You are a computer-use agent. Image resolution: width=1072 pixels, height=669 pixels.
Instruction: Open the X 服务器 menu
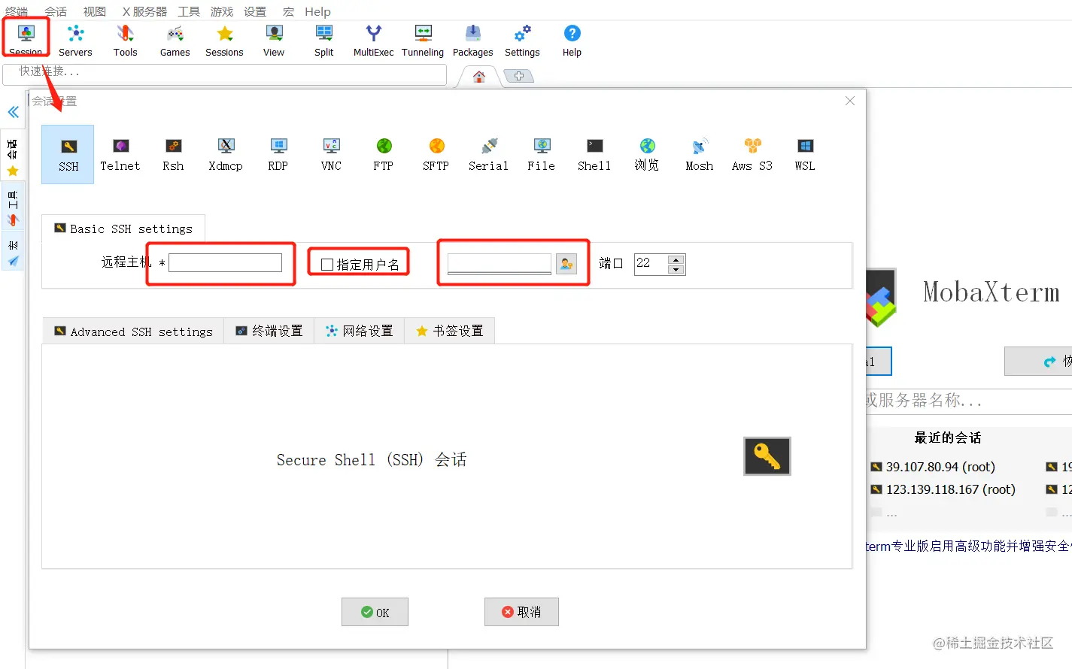pyautogui.click(x=144, y=11)
